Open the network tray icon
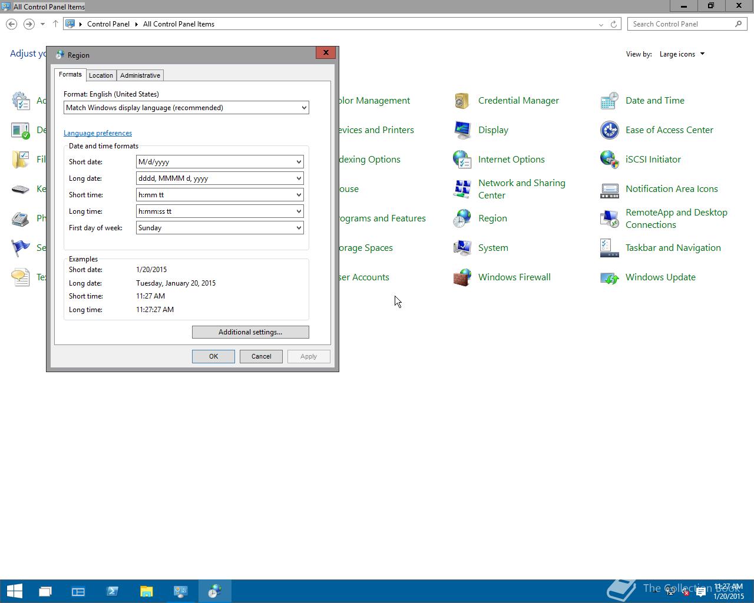The height and width of the screenshot is (603, 754). tap(670, 592)
